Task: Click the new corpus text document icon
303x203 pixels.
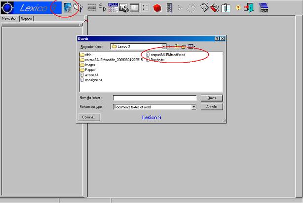Action: click(68, 8)
